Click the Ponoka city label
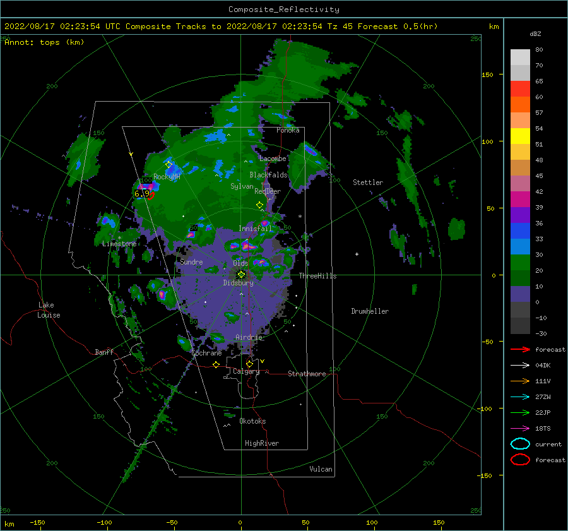This screenshot has height=531, width=568. [x=288, y=130]
